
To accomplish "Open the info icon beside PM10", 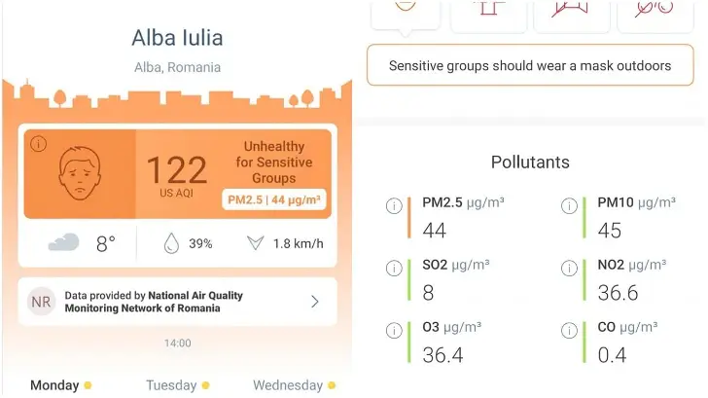I will point(569,206).
